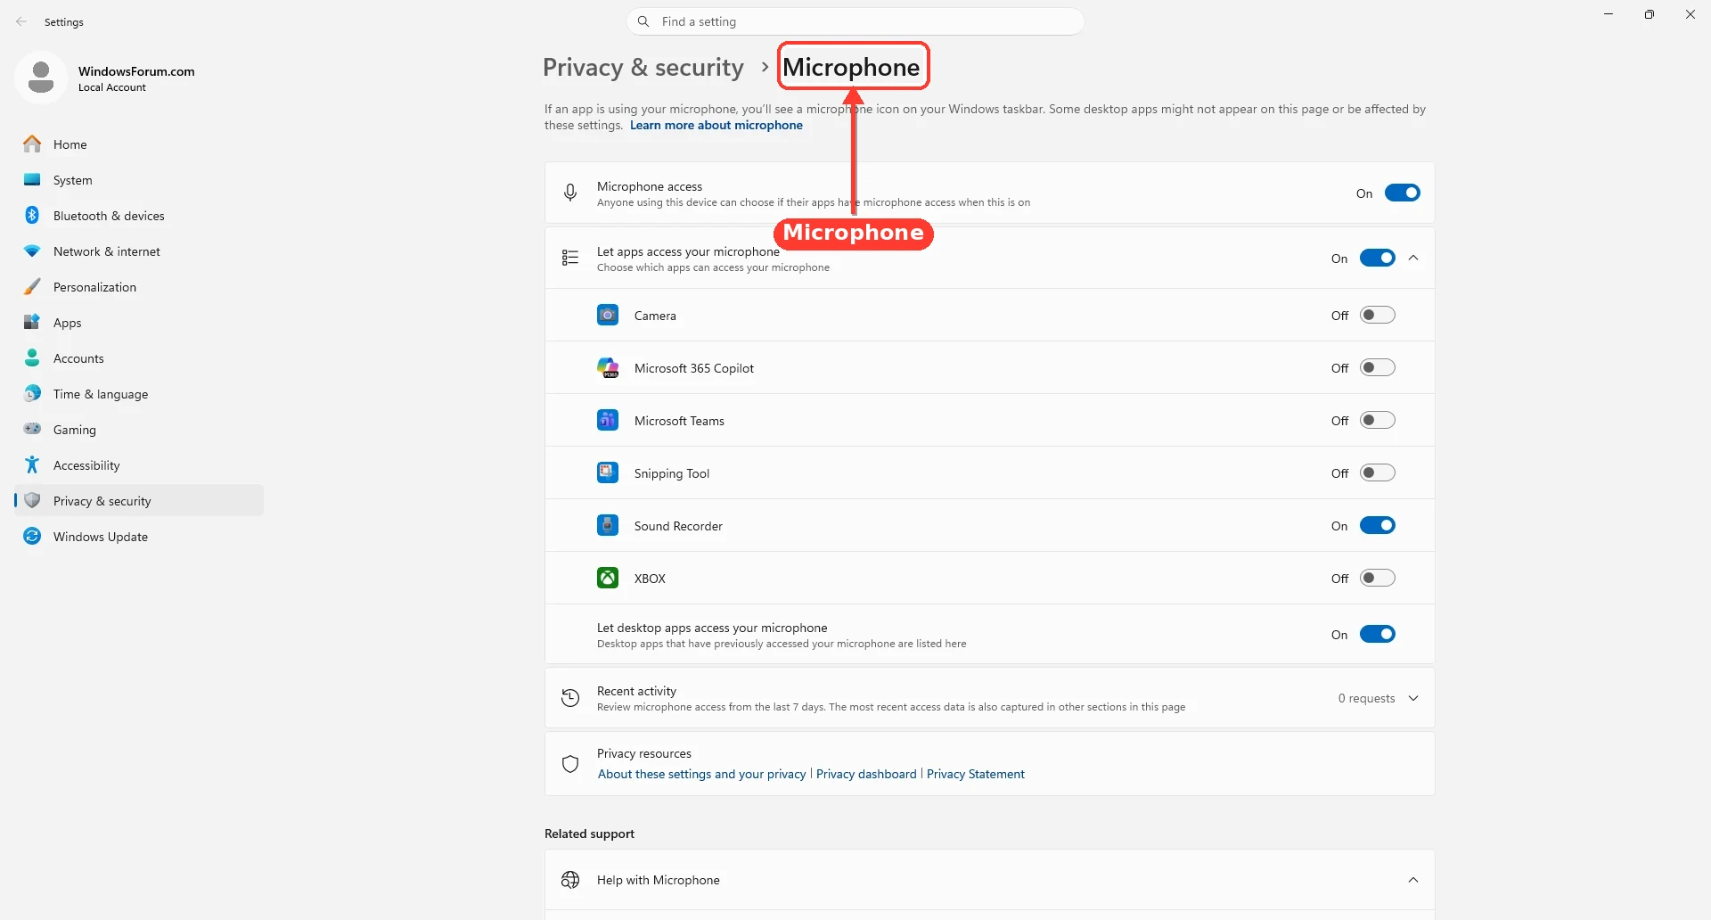This screenshot has width=1711, height=920.
Task: Toggle Let desktop apps access microphone
Action: pyautogui.click(x=1377, y=634)
